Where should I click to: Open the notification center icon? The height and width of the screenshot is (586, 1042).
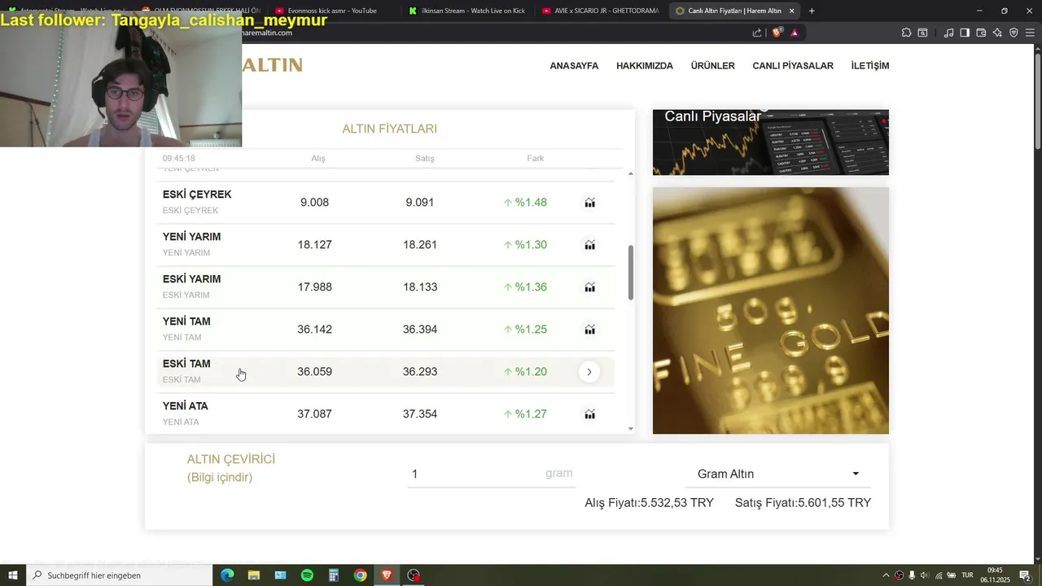1025,575
